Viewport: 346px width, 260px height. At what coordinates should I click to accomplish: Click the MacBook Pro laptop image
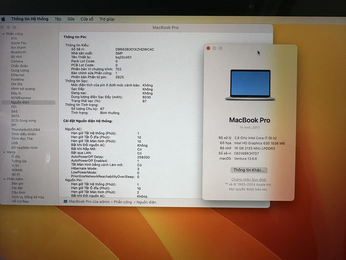pos(250,85)
